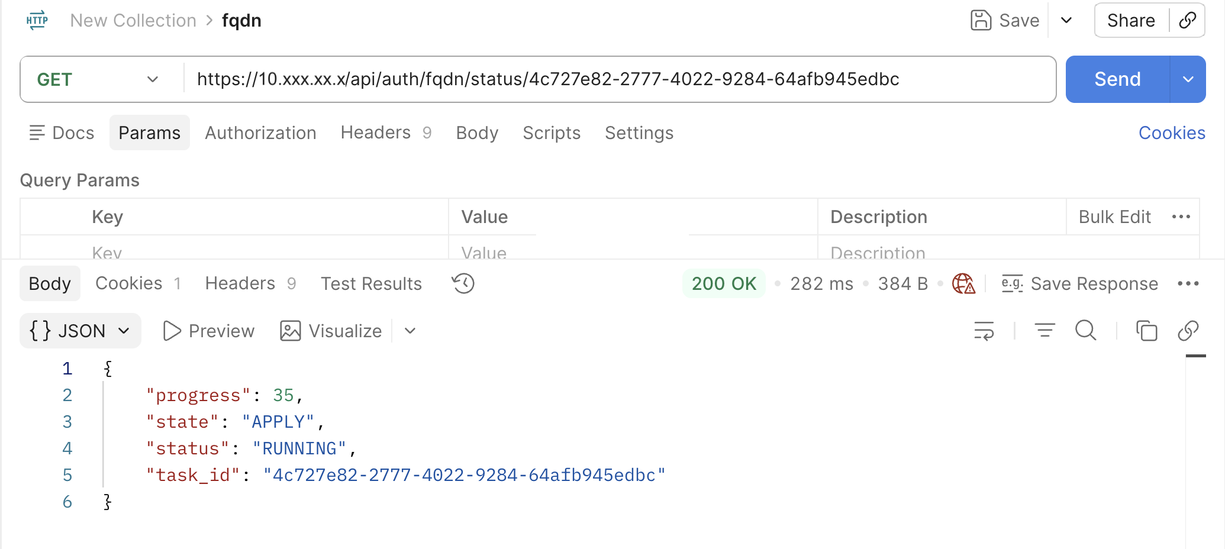The width and height of the screenshot is (1225, 549).
Task: Click the Send button
Action: (x=1117, y=79)
